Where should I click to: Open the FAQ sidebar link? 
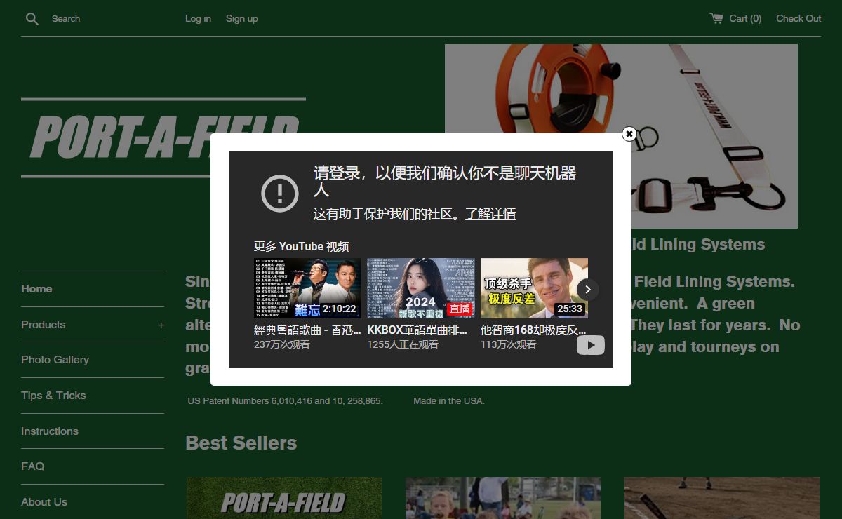pos(32,466)
